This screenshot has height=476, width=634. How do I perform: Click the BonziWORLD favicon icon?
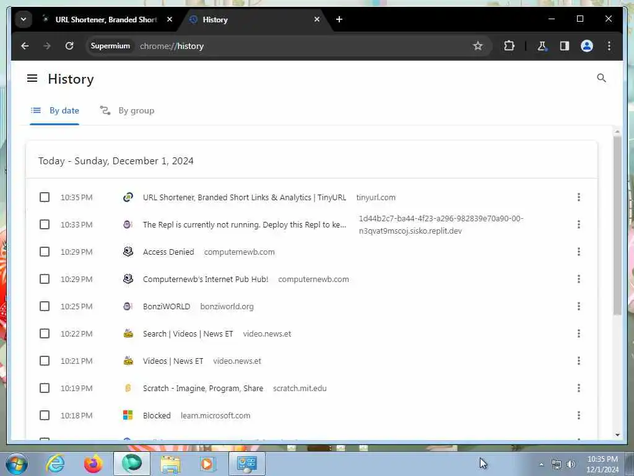(128, 306)
